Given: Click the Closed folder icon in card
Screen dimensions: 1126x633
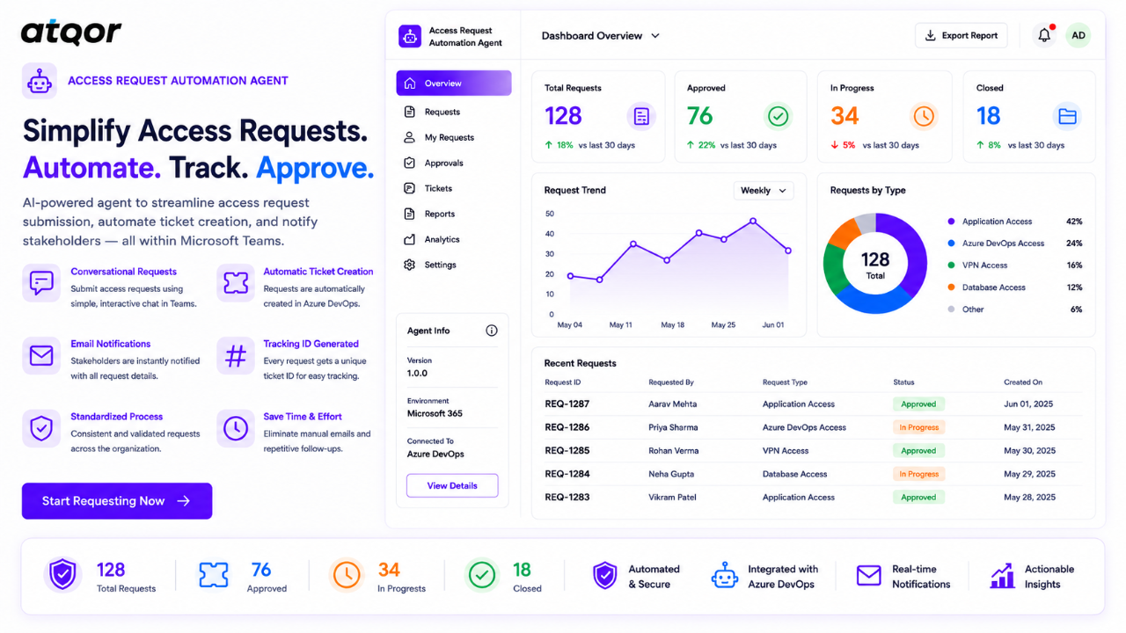Looking at the screenshot, I should (1067, 116).
